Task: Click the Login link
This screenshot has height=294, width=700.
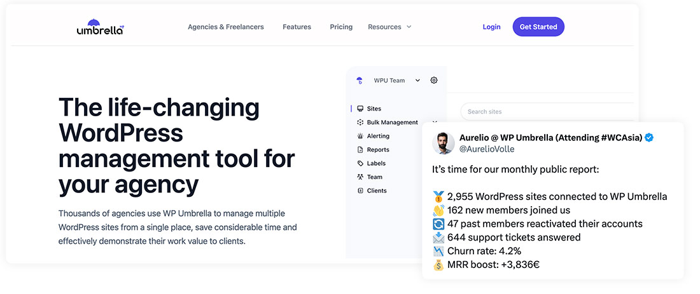Action: pyautogui.click(x=491, y=27)
